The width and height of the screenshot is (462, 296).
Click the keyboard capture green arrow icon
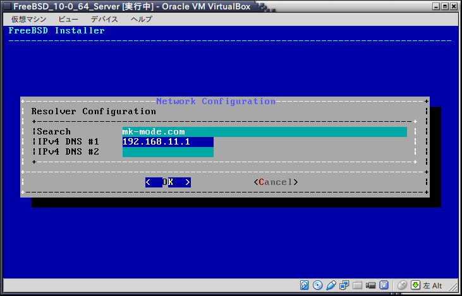(x=415, y=285)
